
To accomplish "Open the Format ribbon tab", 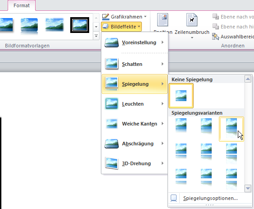I will point(22,5).
